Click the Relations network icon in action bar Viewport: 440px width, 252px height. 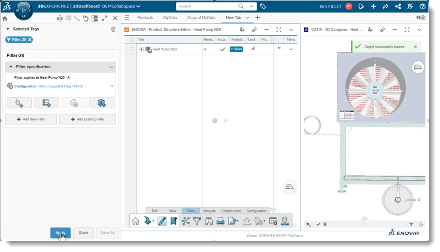[186, 221]
